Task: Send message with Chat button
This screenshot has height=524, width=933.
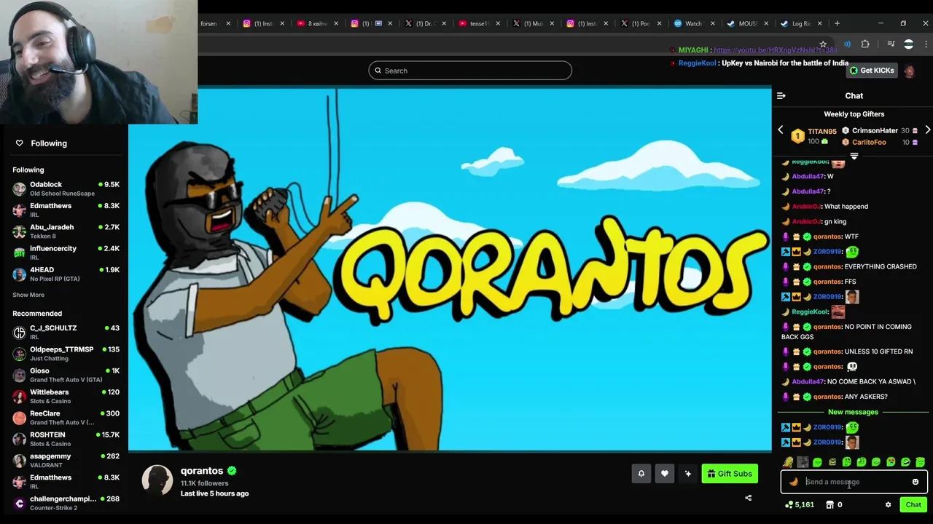Action: coord(913,504)
